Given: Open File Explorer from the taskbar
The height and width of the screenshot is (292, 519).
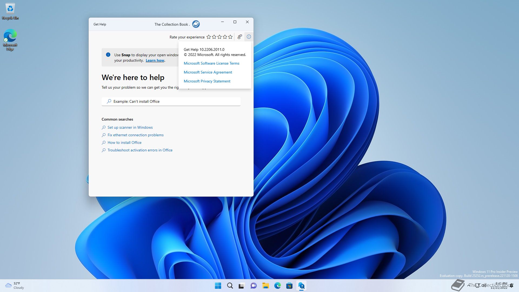Looking at the screenshot, I should [x=265, y=286].
